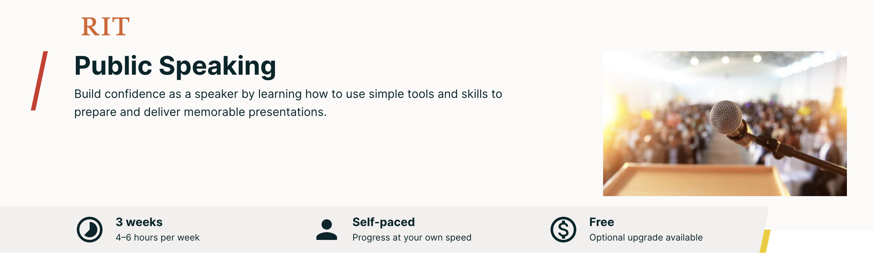Select the "Self-paced" label

[x=383, y=222]
